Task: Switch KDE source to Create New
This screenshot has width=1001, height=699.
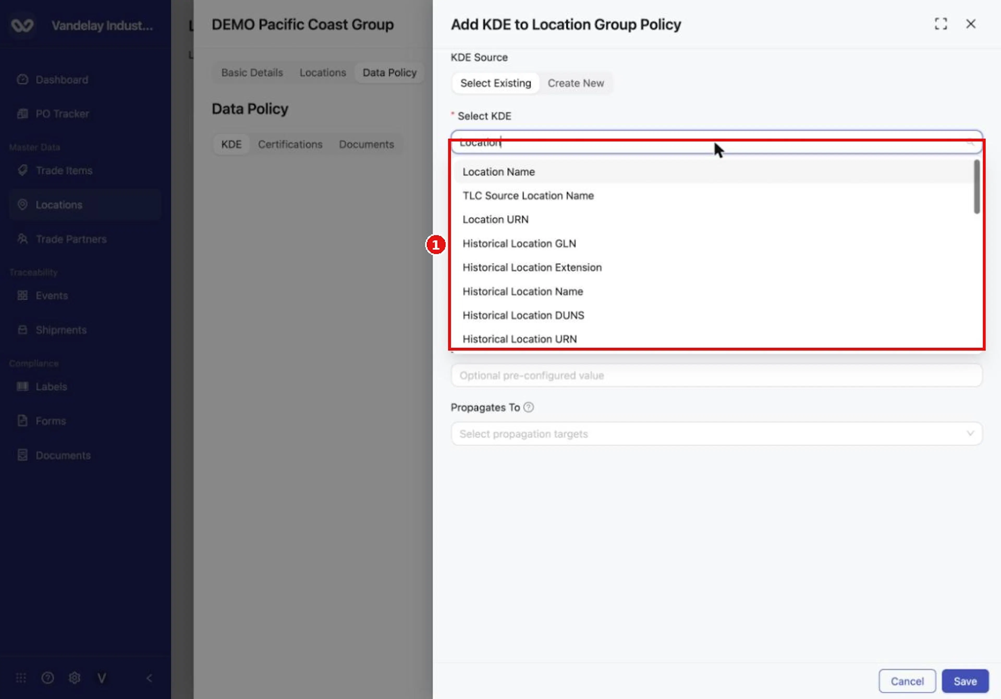Action: tap(576, 83)
